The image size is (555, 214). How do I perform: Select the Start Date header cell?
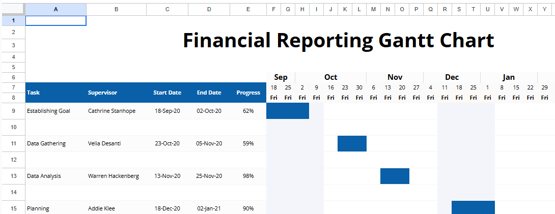point(167,93)
